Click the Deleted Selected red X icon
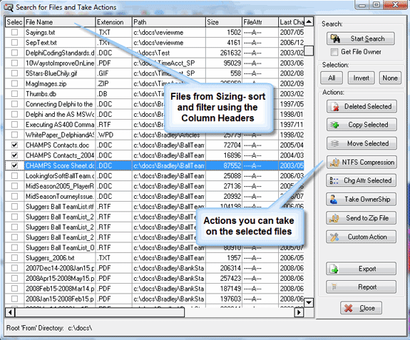 tap(335, 106)
